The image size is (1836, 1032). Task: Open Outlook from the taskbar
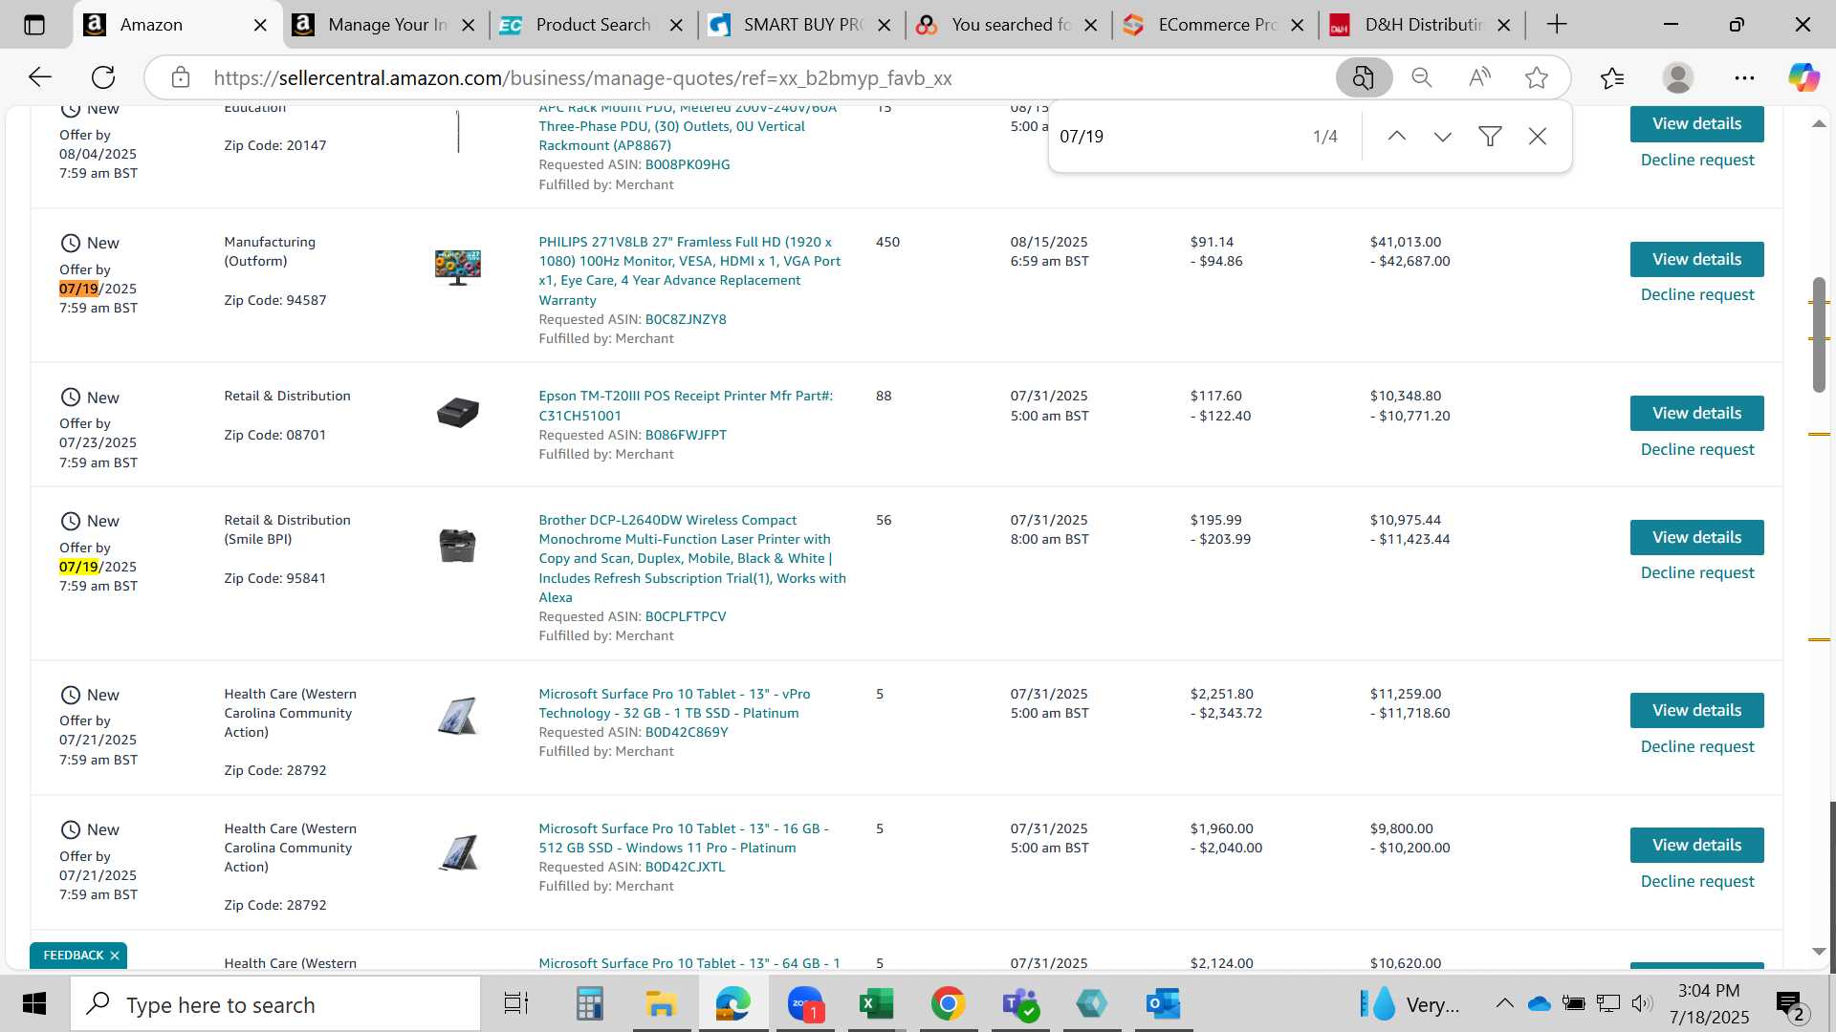1163,1004
